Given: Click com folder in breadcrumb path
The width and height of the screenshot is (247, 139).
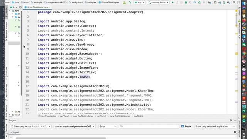Looking at the screenshot, I should [x=25, y=2].
